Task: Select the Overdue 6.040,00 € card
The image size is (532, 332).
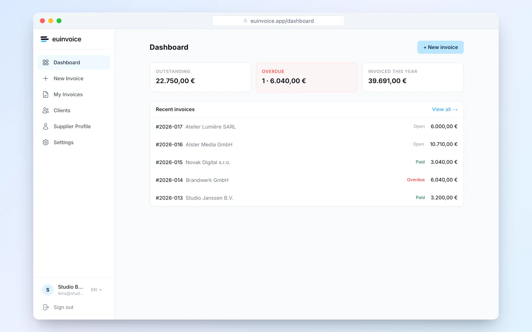Action: pyautogui.click(x=307, y=77)
